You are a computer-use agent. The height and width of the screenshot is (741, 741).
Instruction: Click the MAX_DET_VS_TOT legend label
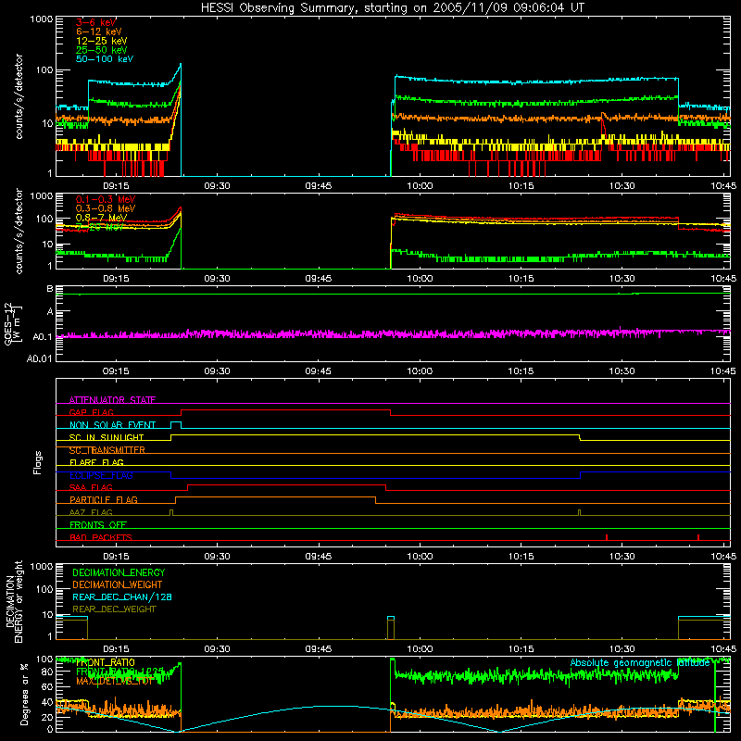[x=114, y=681]
